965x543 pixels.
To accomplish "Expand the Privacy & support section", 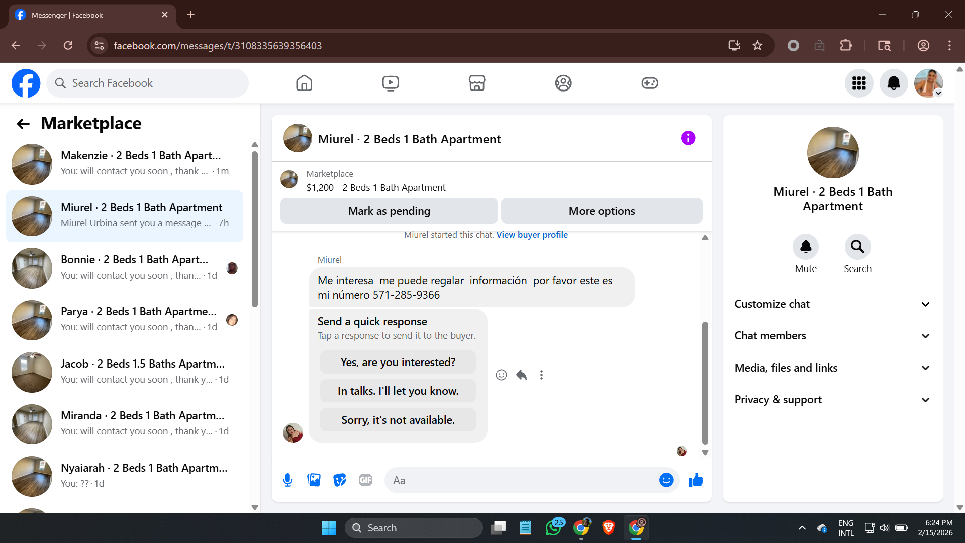I will tap(833, 400).
